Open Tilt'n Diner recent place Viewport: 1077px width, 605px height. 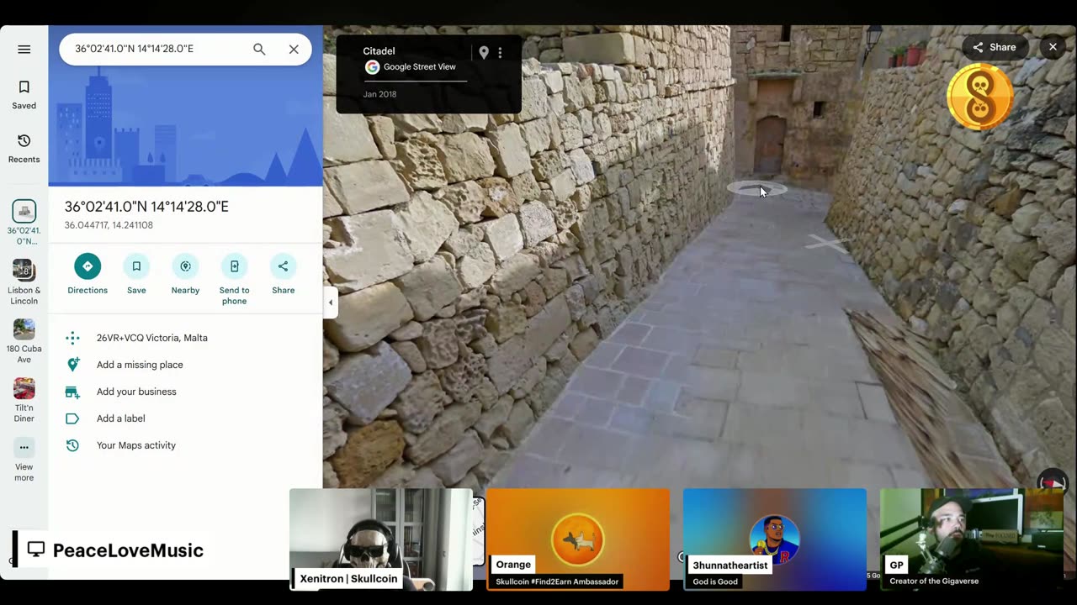pyautogui.click(x=24, y=400)
